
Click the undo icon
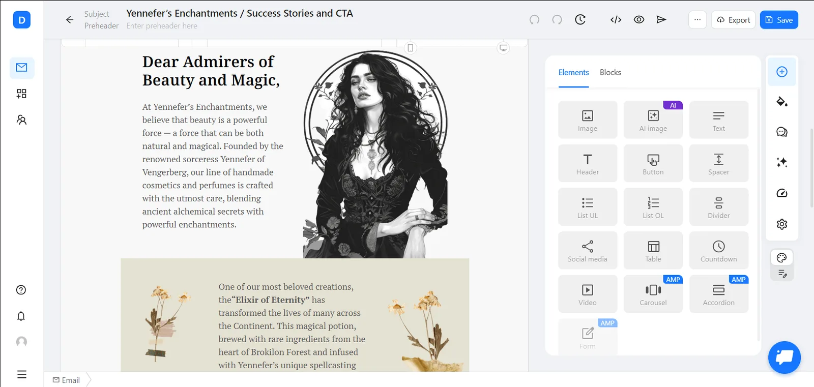click(534, 20)
